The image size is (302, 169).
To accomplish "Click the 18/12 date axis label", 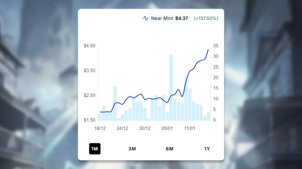I will (x=100, y=129).
